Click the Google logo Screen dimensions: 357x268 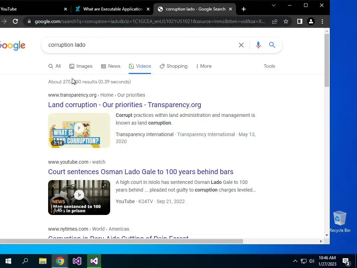[x=13, y=46]
